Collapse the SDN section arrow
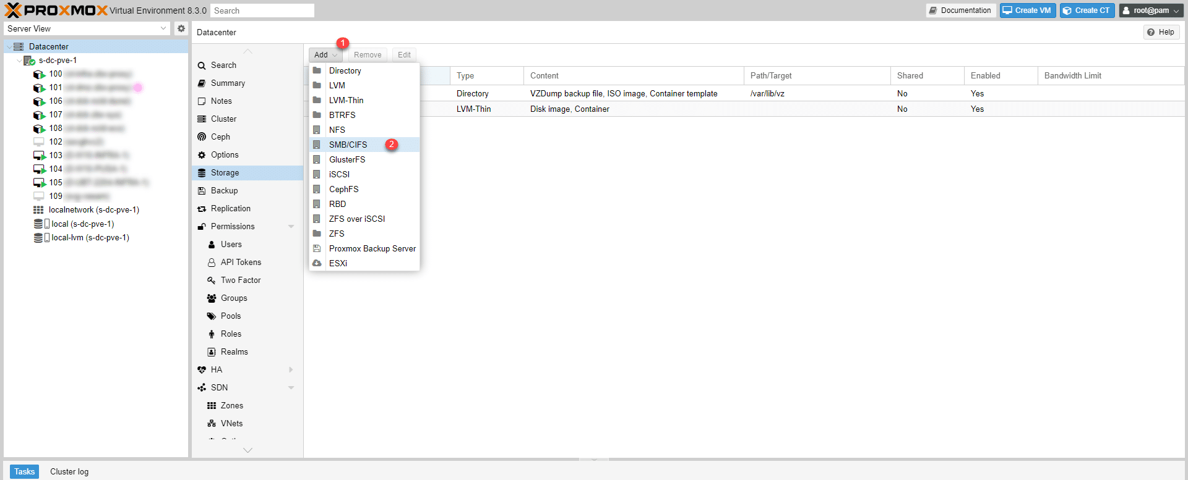This screenshot has height=480, width=1188. click(291, 388)
